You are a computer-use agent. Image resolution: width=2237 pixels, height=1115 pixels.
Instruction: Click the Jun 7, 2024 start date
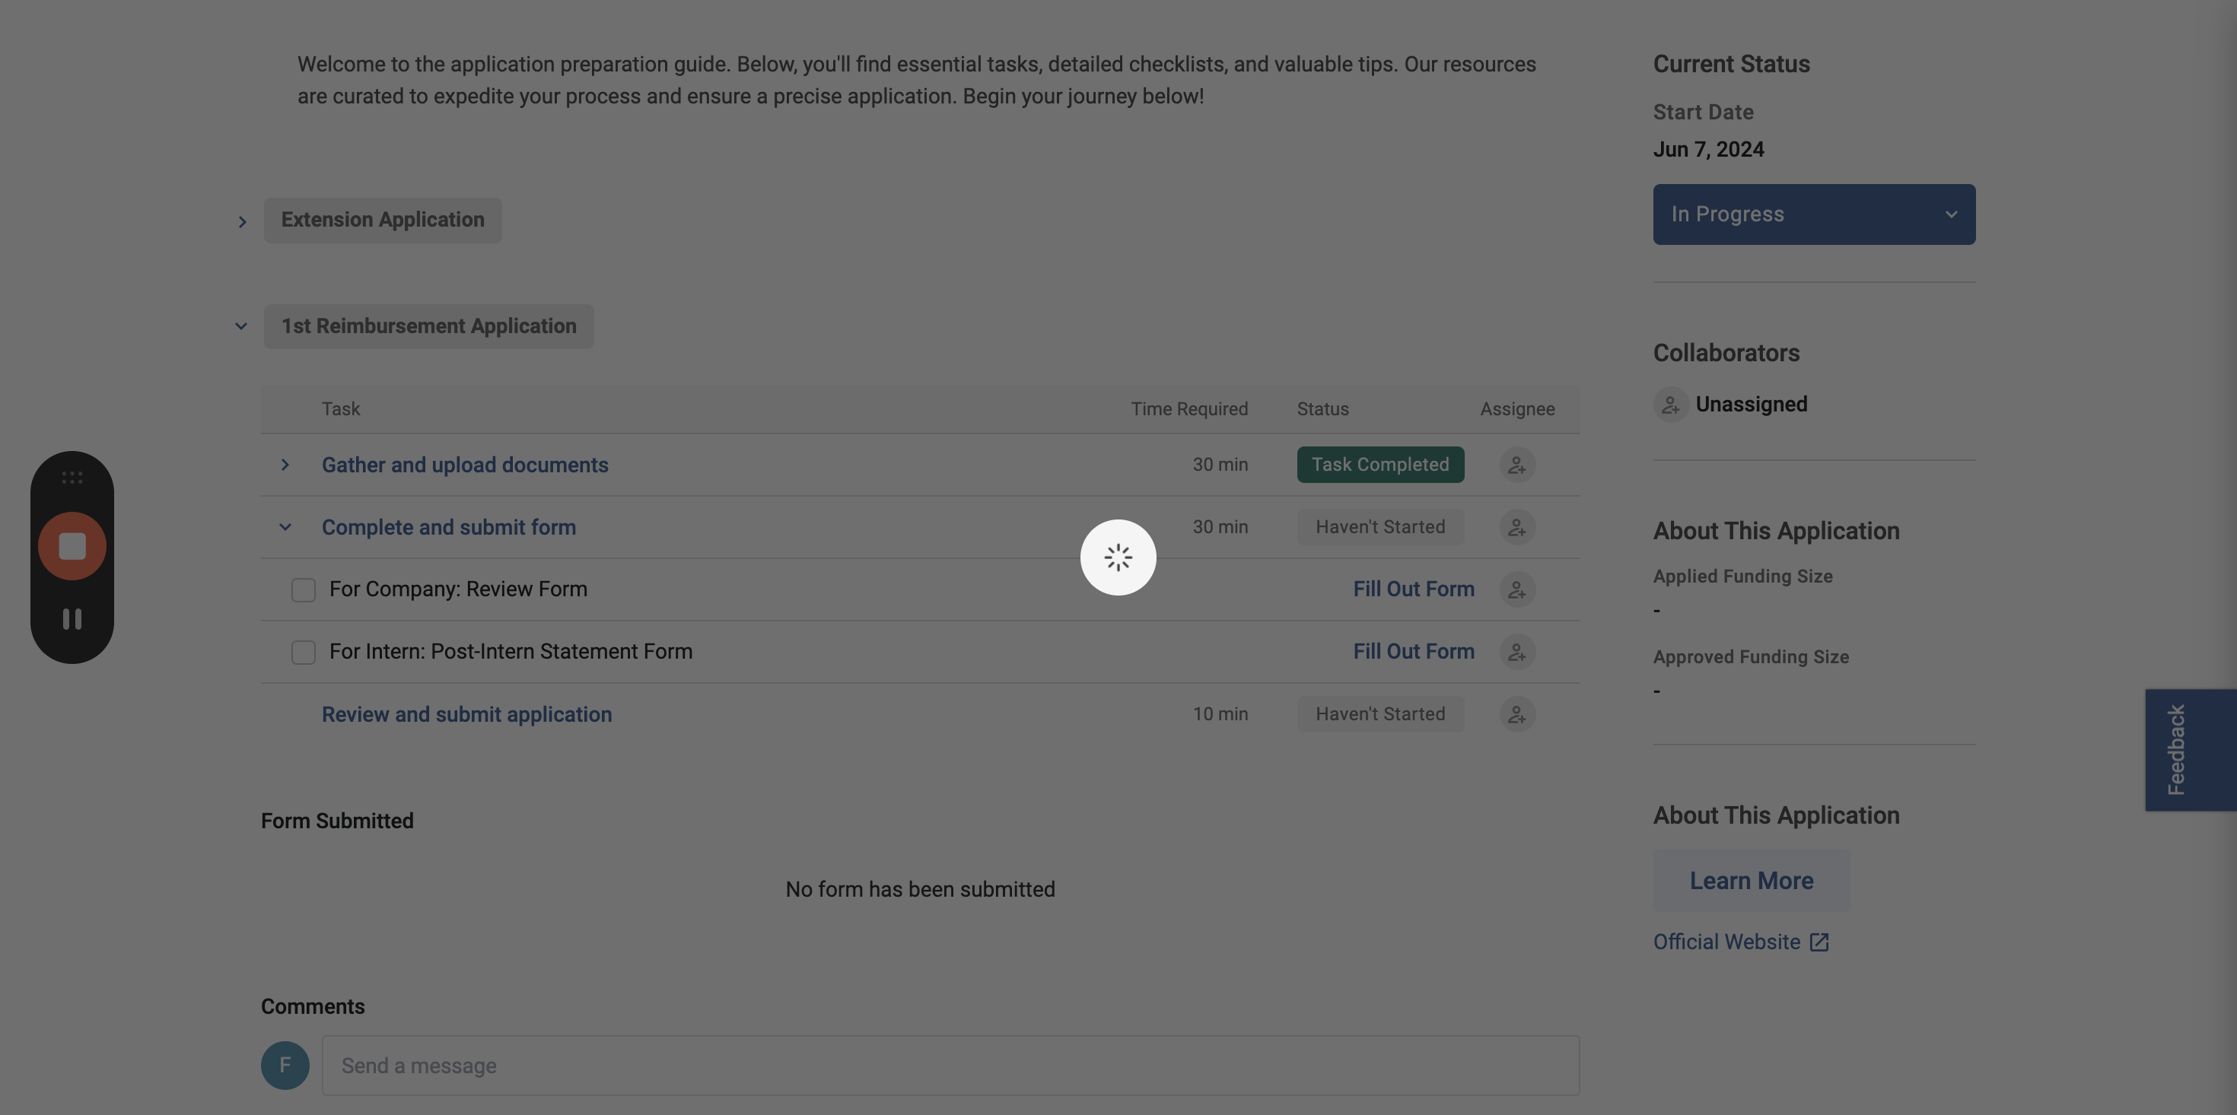click(x=1708, y=149)
